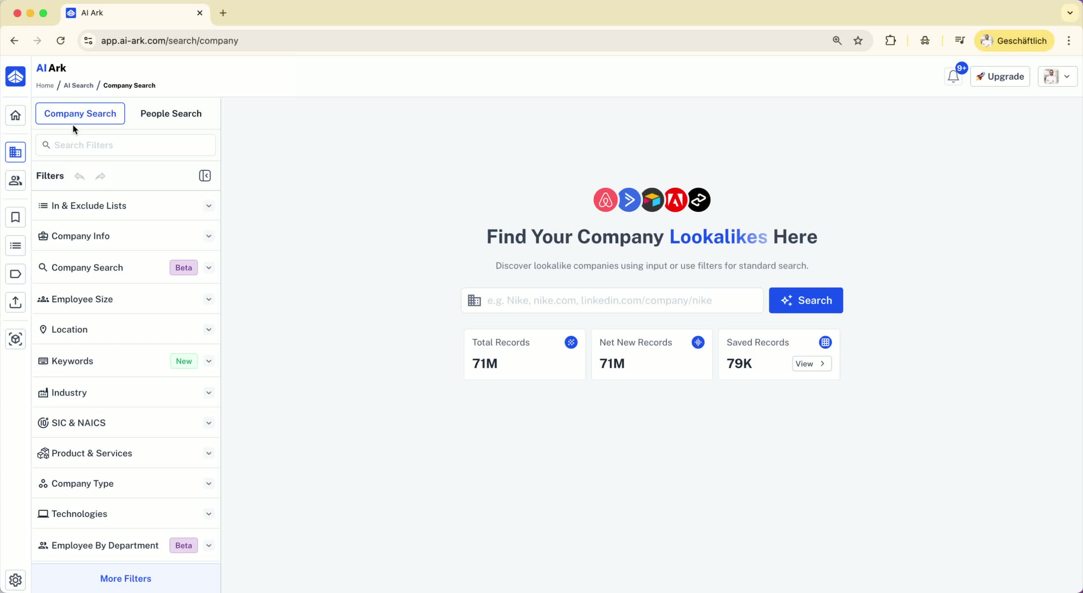Click the upload icon in sidebar
This screenshot has height=593, width=1083.
coord(16,302)
